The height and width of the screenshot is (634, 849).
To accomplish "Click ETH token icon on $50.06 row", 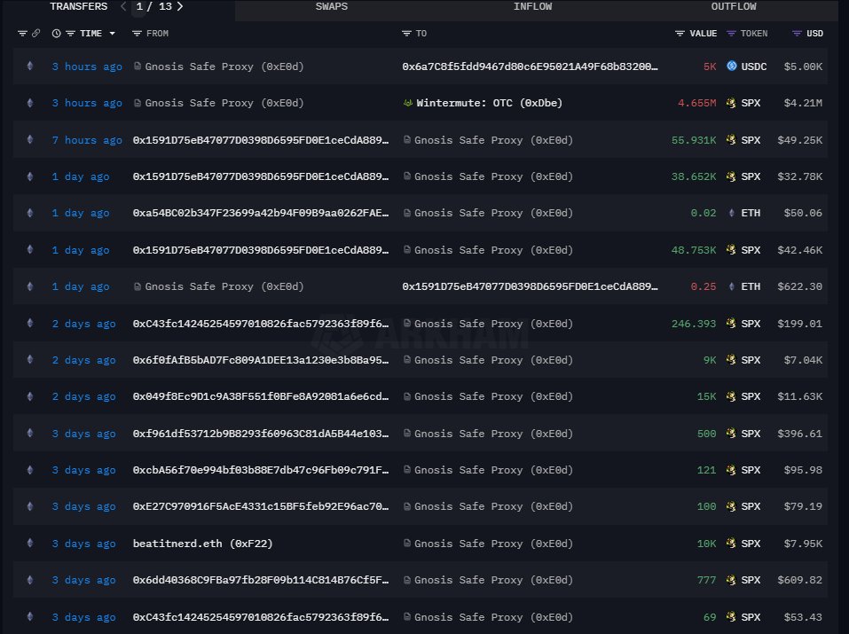I will (x=732, y=213).
